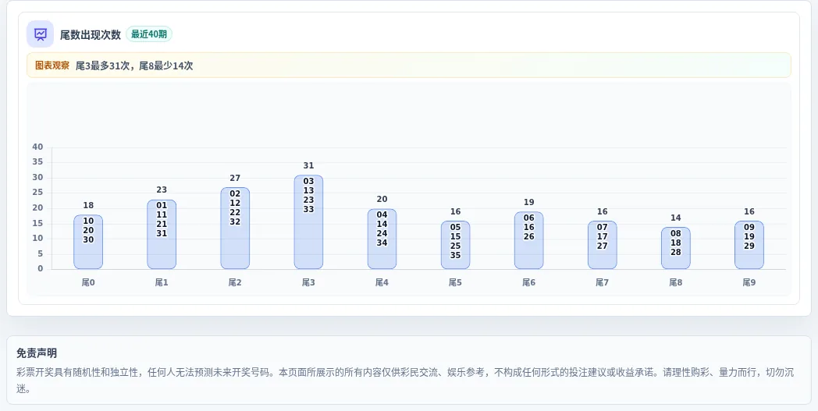Viewport: 818px width, 411px height.
Task: Click the 最近40期 badge
Action: (148, 34)
